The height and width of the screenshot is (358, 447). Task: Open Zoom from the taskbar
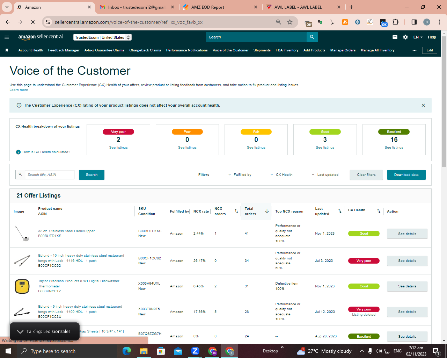click(x=195, y=351)
